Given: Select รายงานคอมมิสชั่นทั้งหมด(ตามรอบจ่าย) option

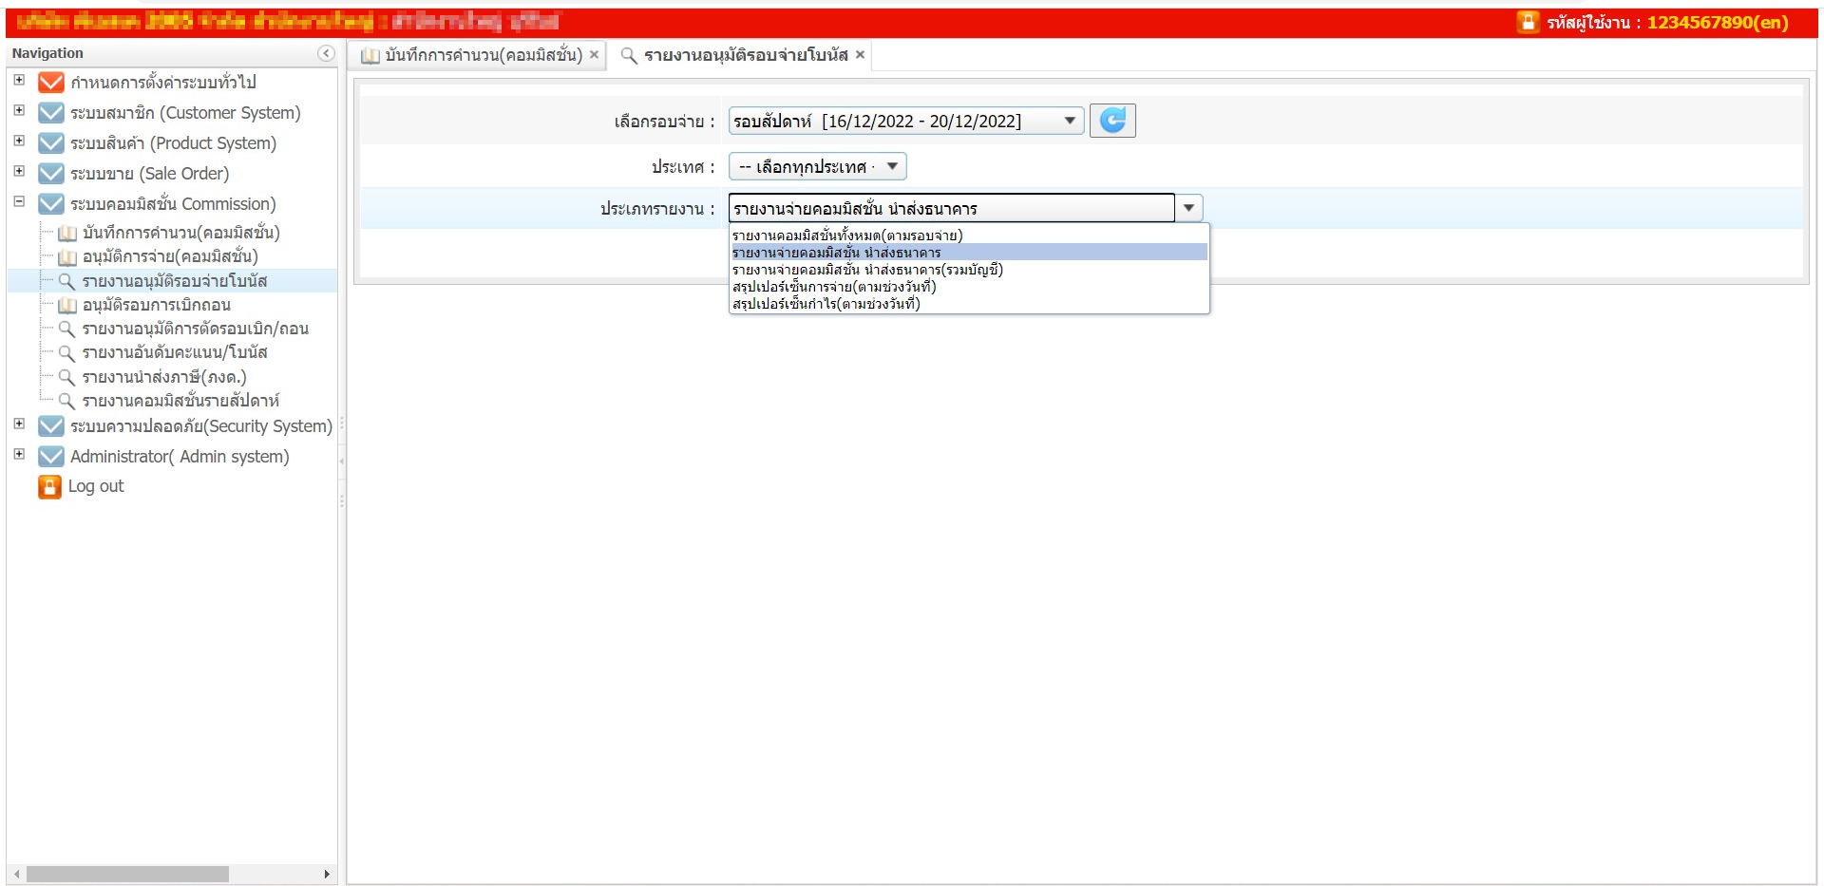Looking at the screenshot, I should [x=847, y=236].
